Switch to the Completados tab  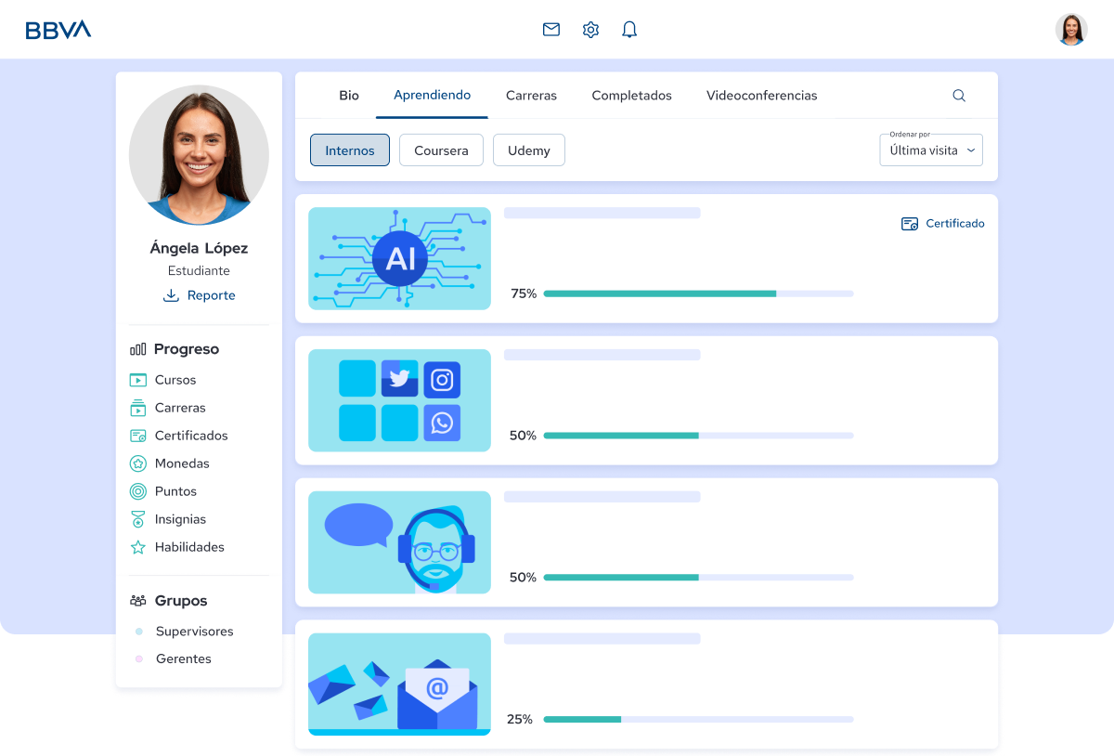coord(631,96)
